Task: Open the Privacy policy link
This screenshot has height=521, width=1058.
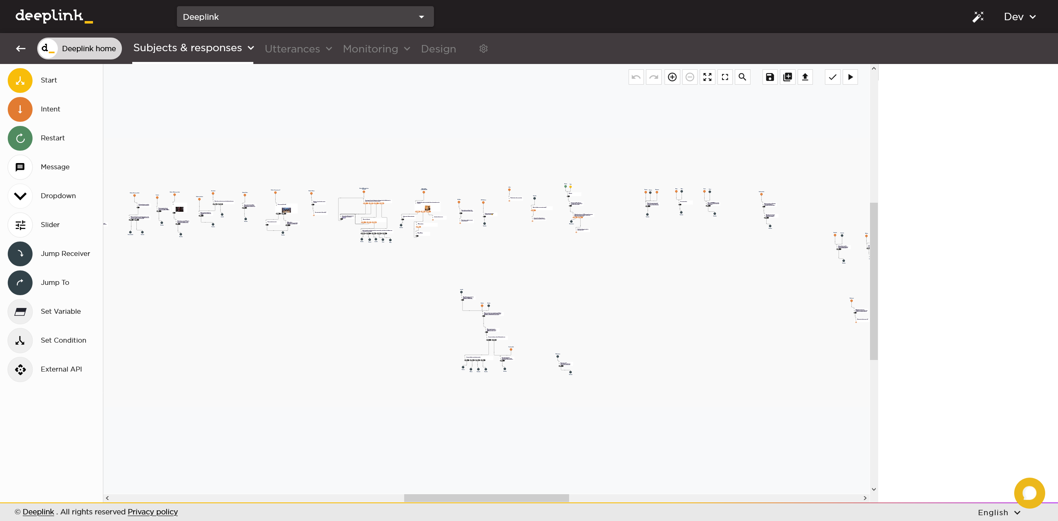Action: [x=152, y=512]
